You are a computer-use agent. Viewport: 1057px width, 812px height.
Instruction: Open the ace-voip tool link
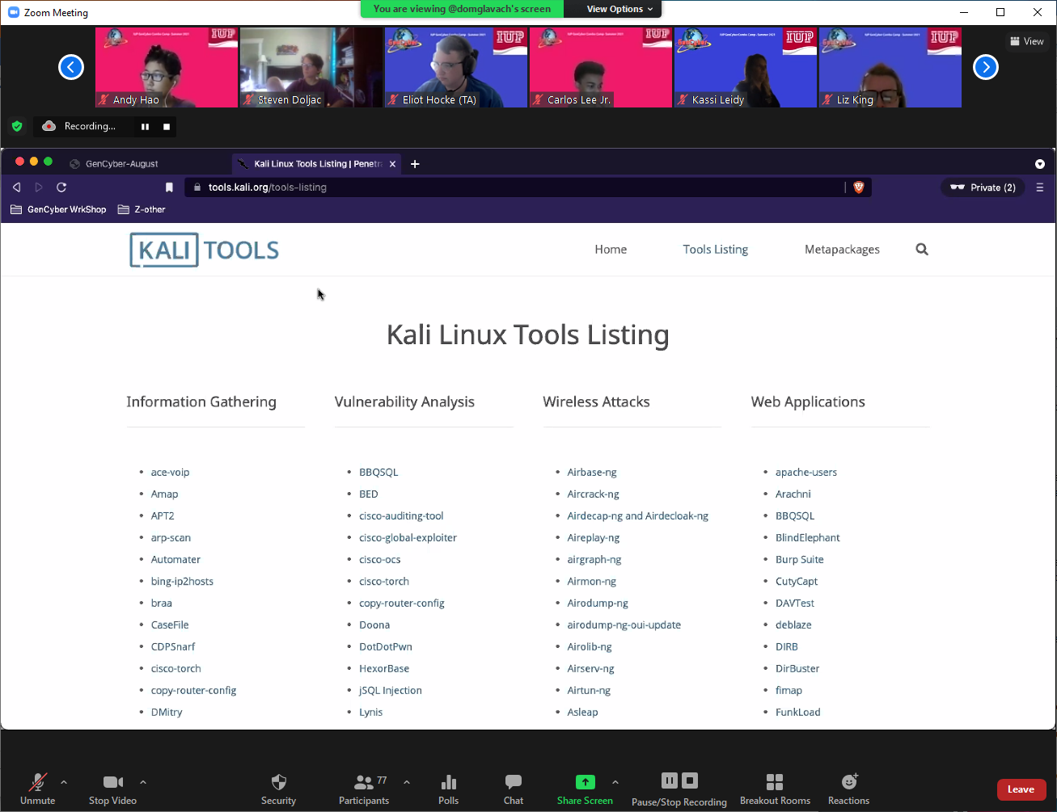pos(170,472)
